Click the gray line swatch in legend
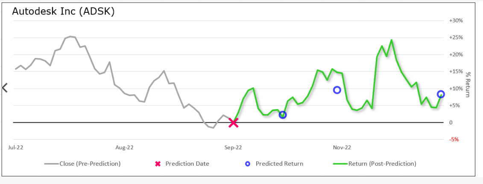This screenshot has height=184, width=483. [x=51, y=164]
